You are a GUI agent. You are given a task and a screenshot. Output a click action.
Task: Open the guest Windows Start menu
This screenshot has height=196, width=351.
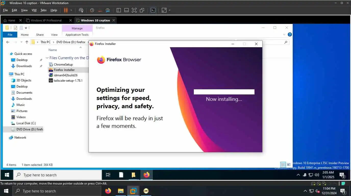(7, 175)
